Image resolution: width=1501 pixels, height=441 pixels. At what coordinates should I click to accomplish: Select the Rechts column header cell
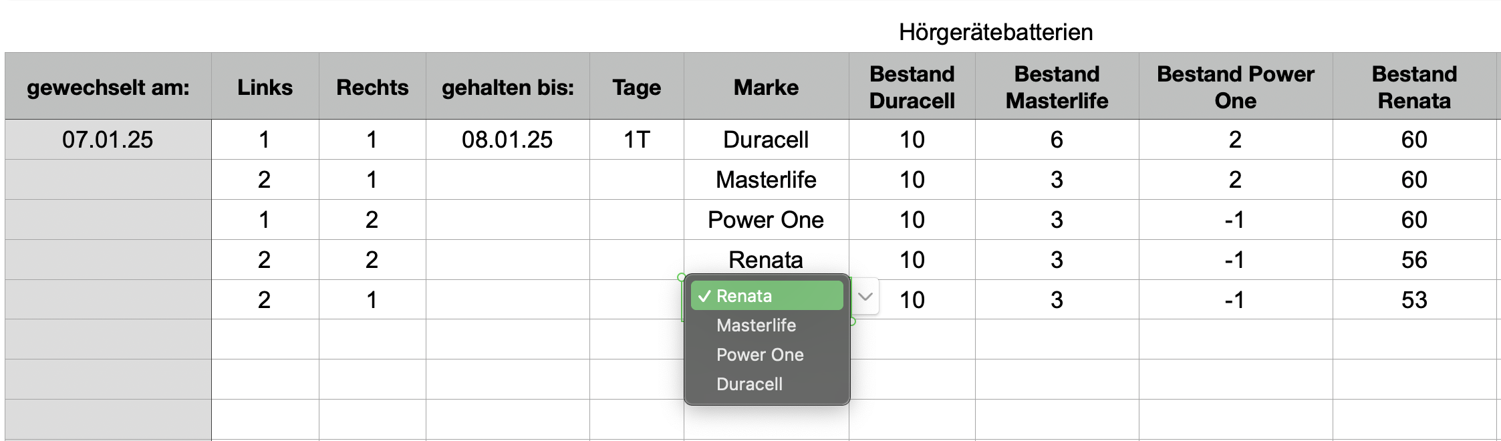372,87
